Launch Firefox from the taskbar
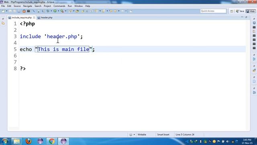257x145 pixels. click(29, 141)
